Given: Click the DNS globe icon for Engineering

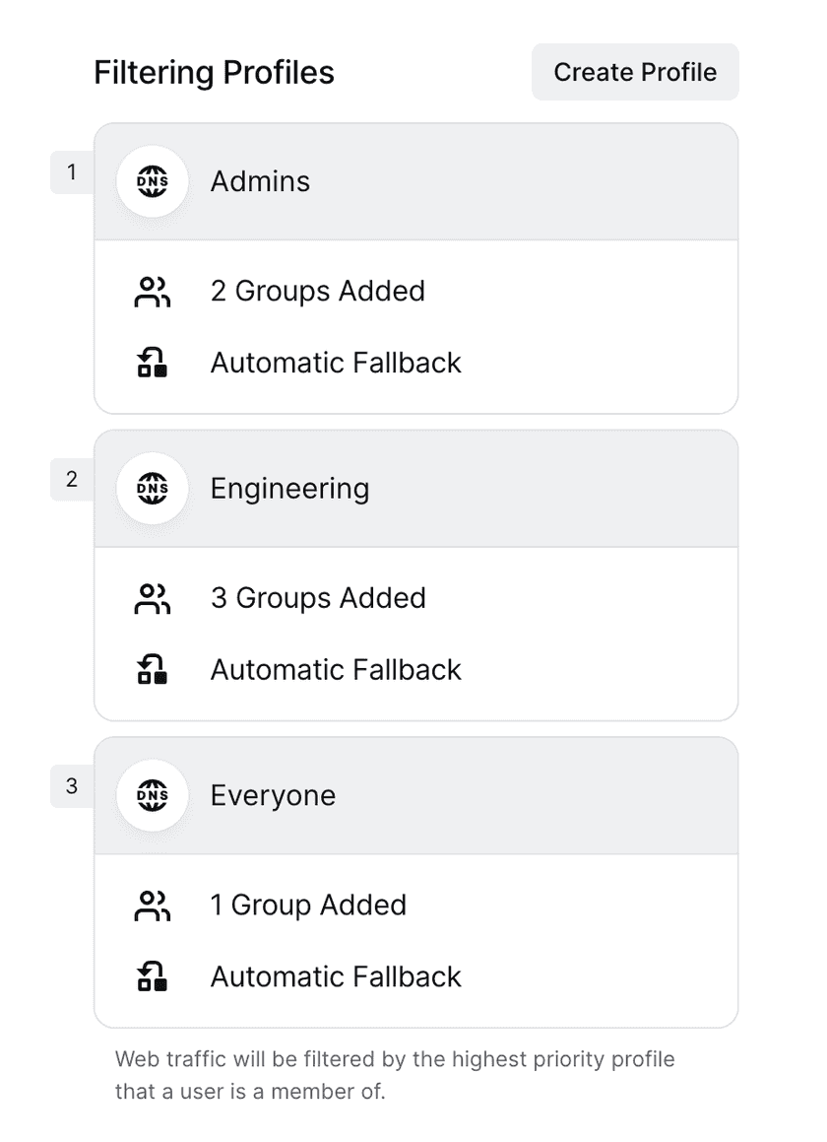Looking at the screenshot, I should pyautogui.click(x=152, y=489).
